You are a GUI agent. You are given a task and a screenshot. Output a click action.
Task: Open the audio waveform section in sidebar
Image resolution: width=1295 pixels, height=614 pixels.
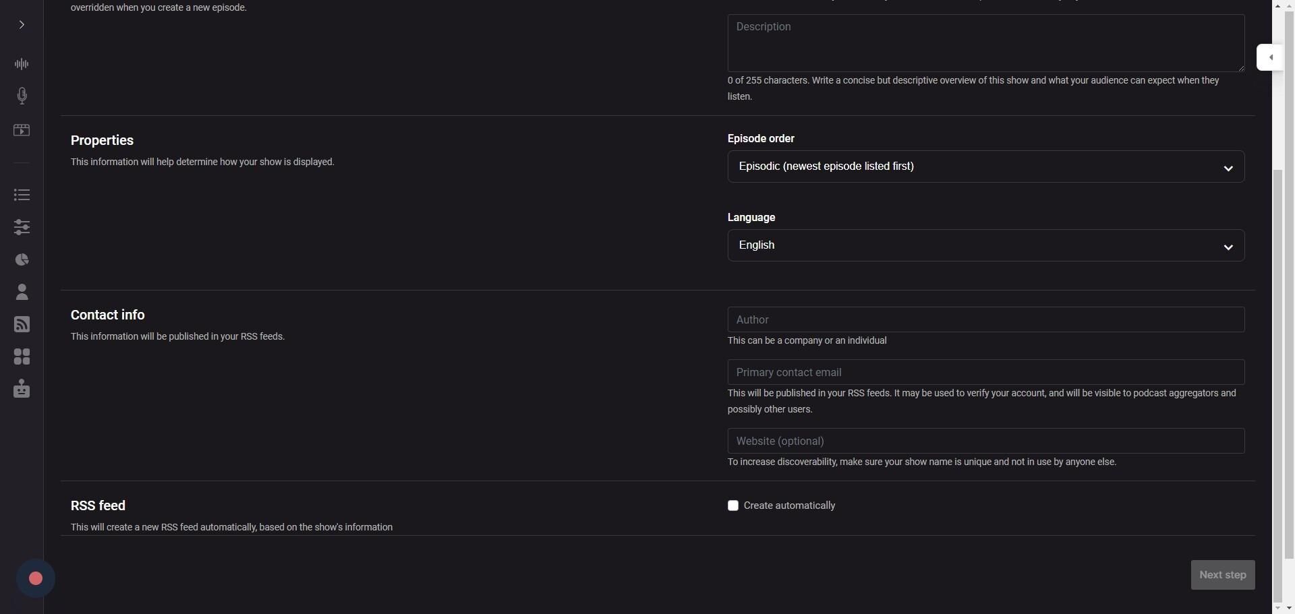(22, 64)
